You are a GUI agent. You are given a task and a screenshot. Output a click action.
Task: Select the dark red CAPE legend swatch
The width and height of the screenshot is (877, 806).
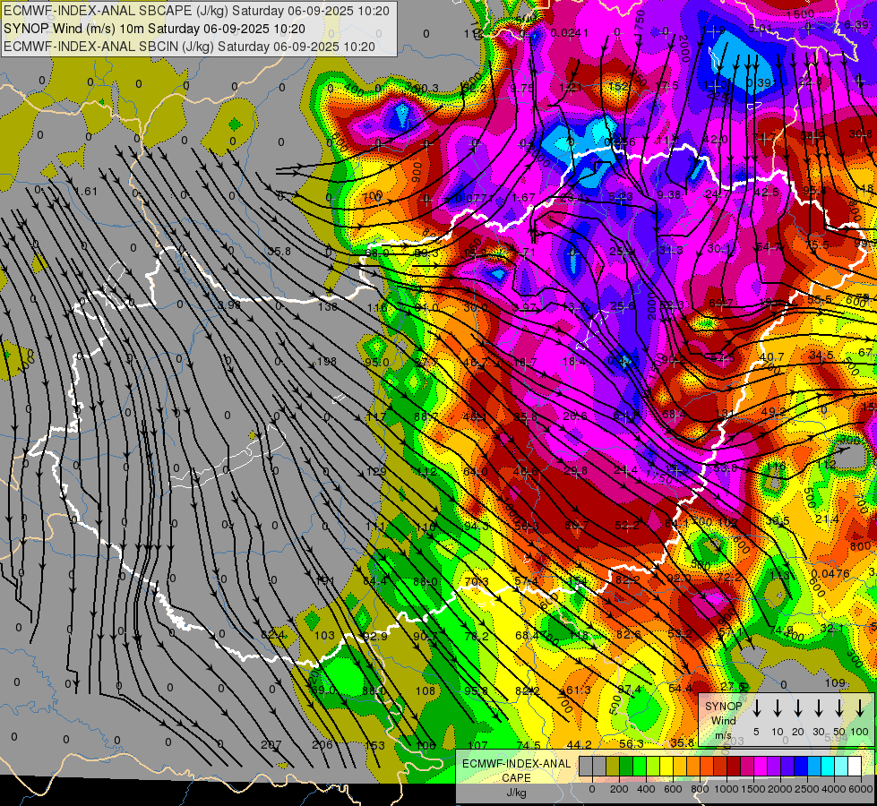(734, 766)
